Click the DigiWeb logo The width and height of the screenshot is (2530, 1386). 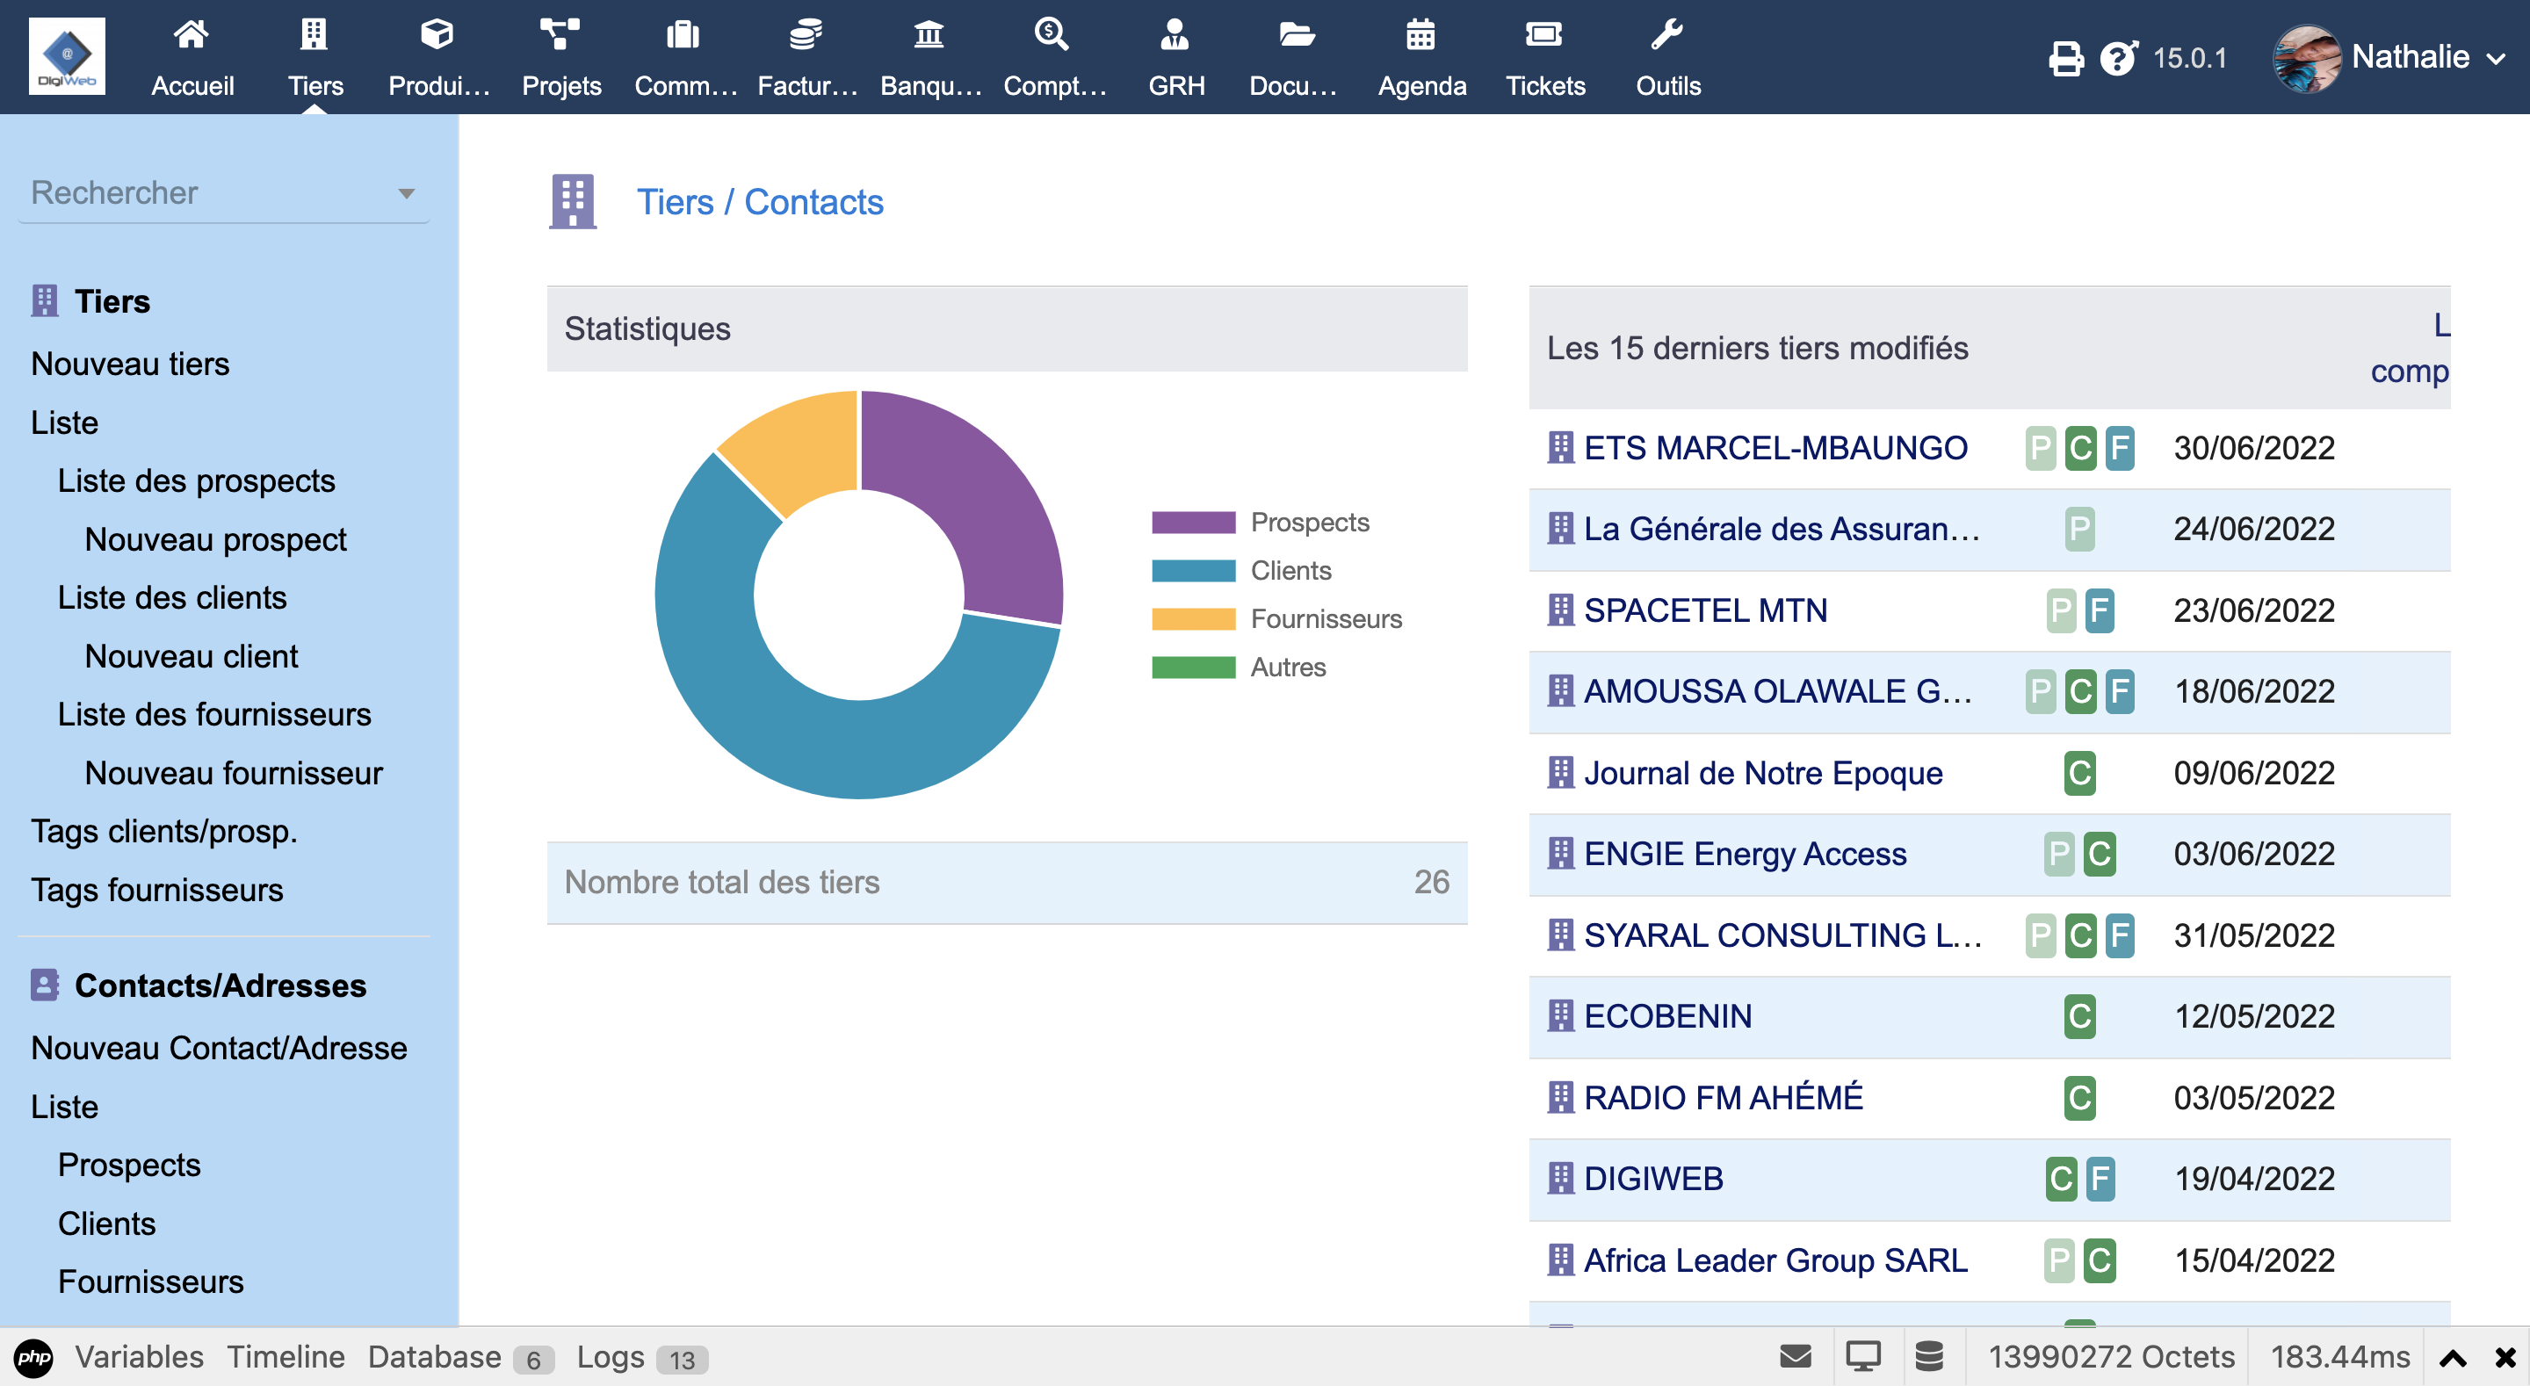[67, 56]
